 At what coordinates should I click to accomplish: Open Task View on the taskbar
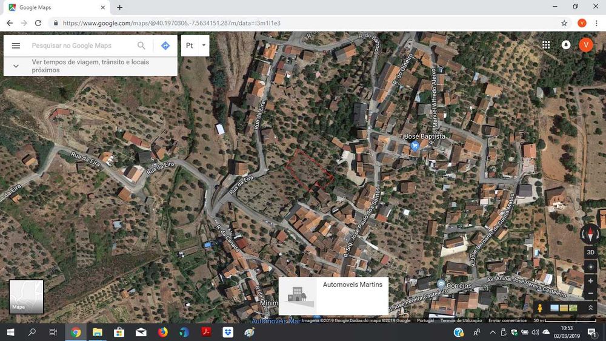pyautogui.click(x=53, y=332)
